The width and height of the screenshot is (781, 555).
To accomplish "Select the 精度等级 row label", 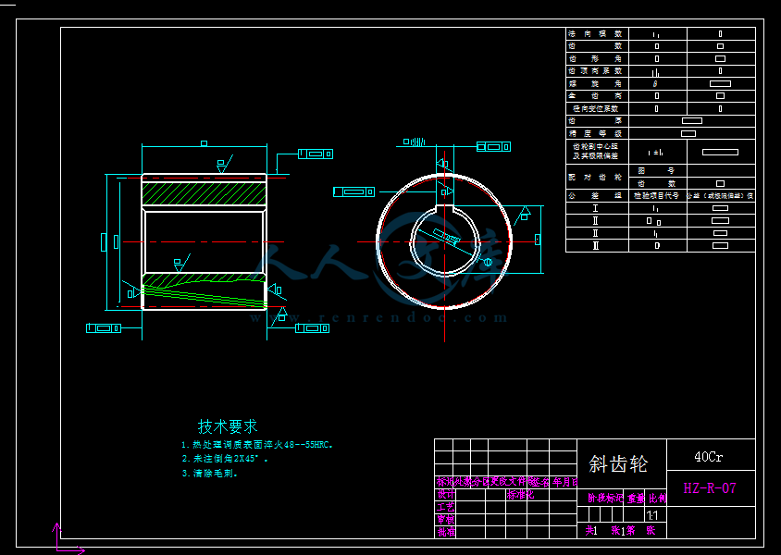I will click(x=596, y=133).
